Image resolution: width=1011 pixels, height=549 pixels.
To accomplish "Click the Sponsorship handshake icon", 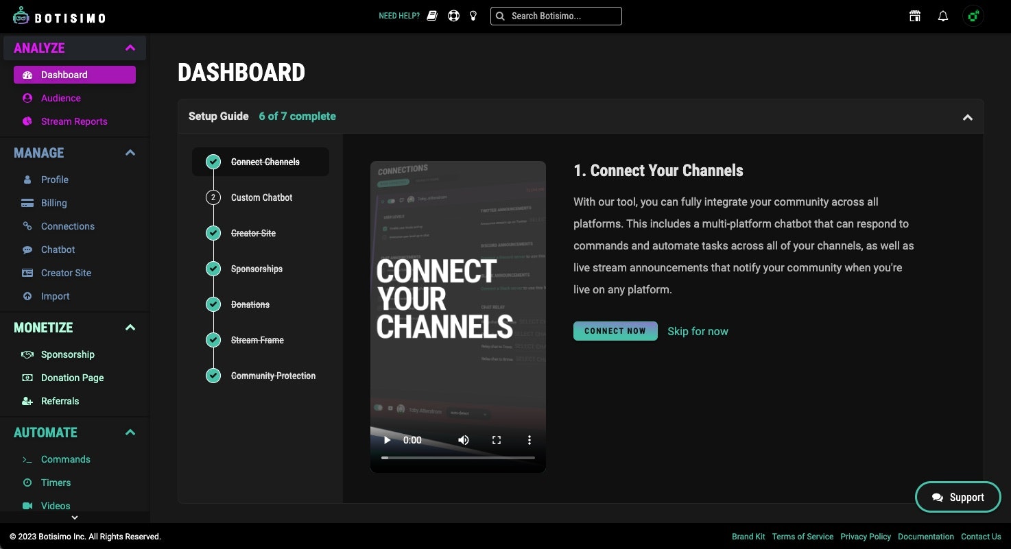I will [x=27, y=354].
